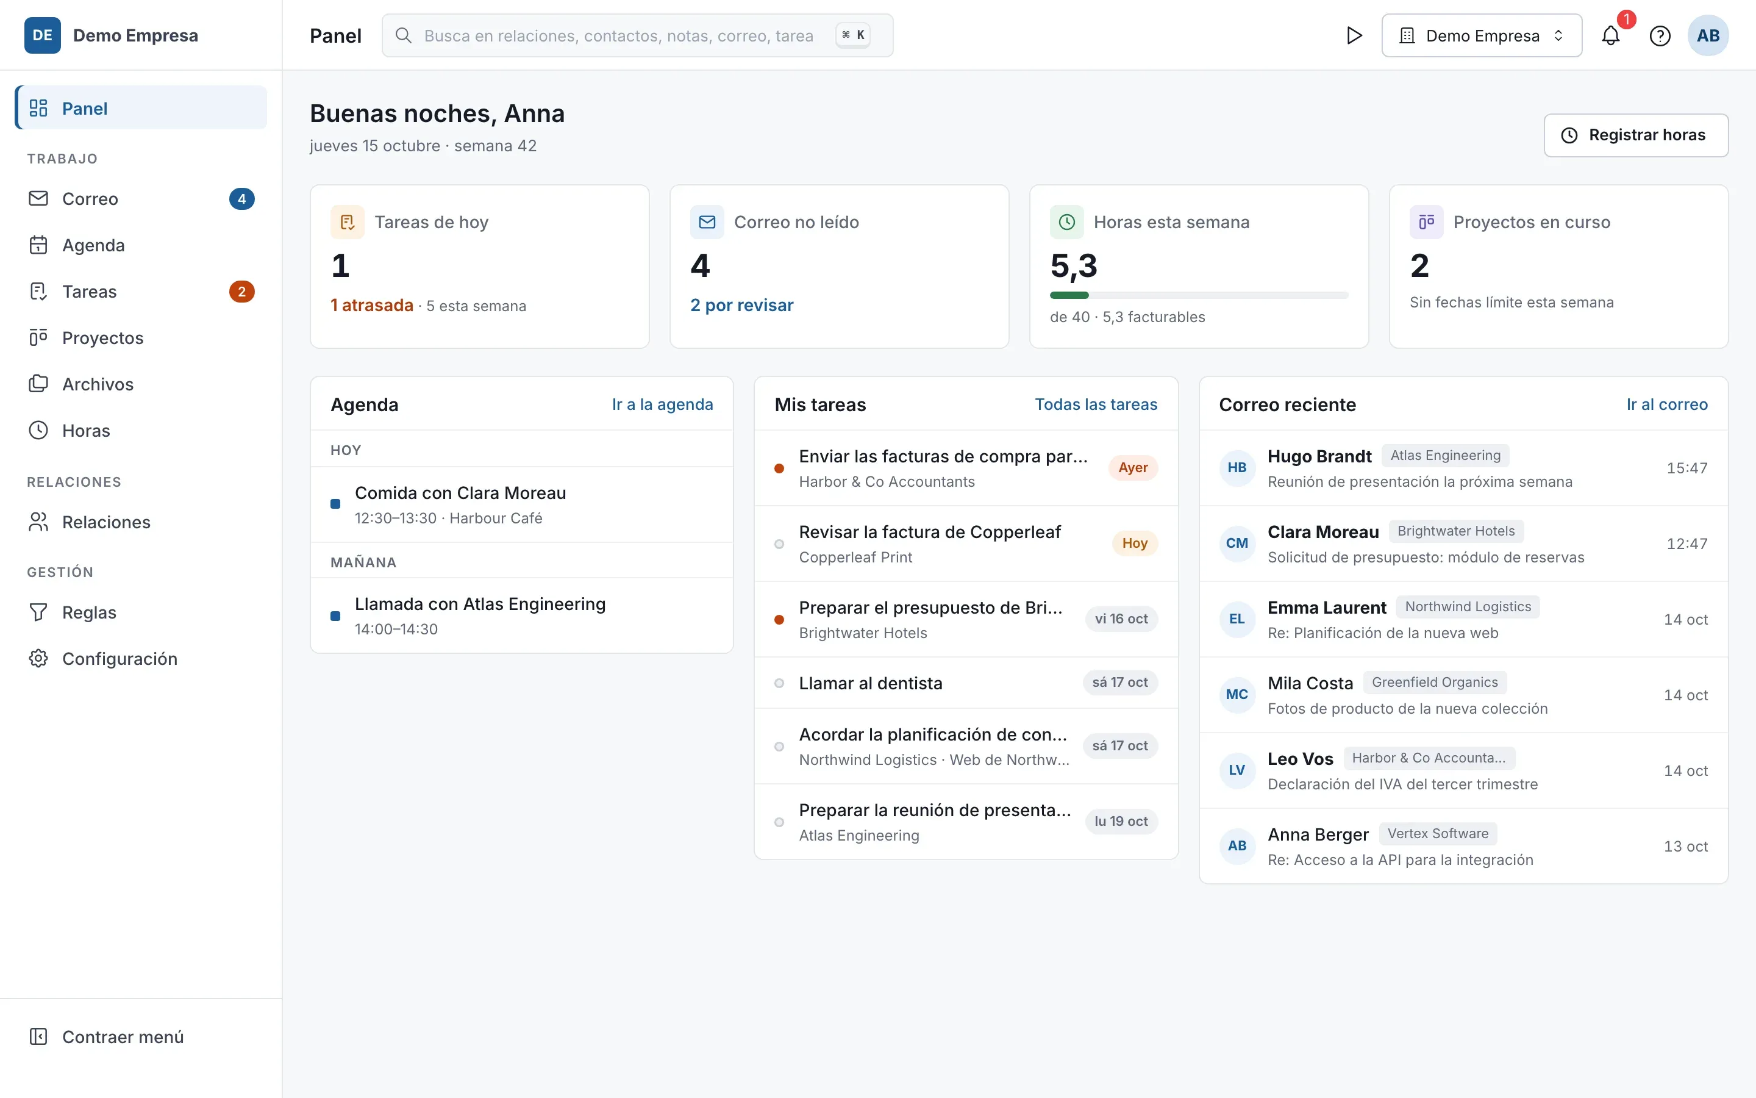The height and width of the screenshot is (1098, 1756).
Task: Open Correo in the sidebar
Action: click(141, 199)
